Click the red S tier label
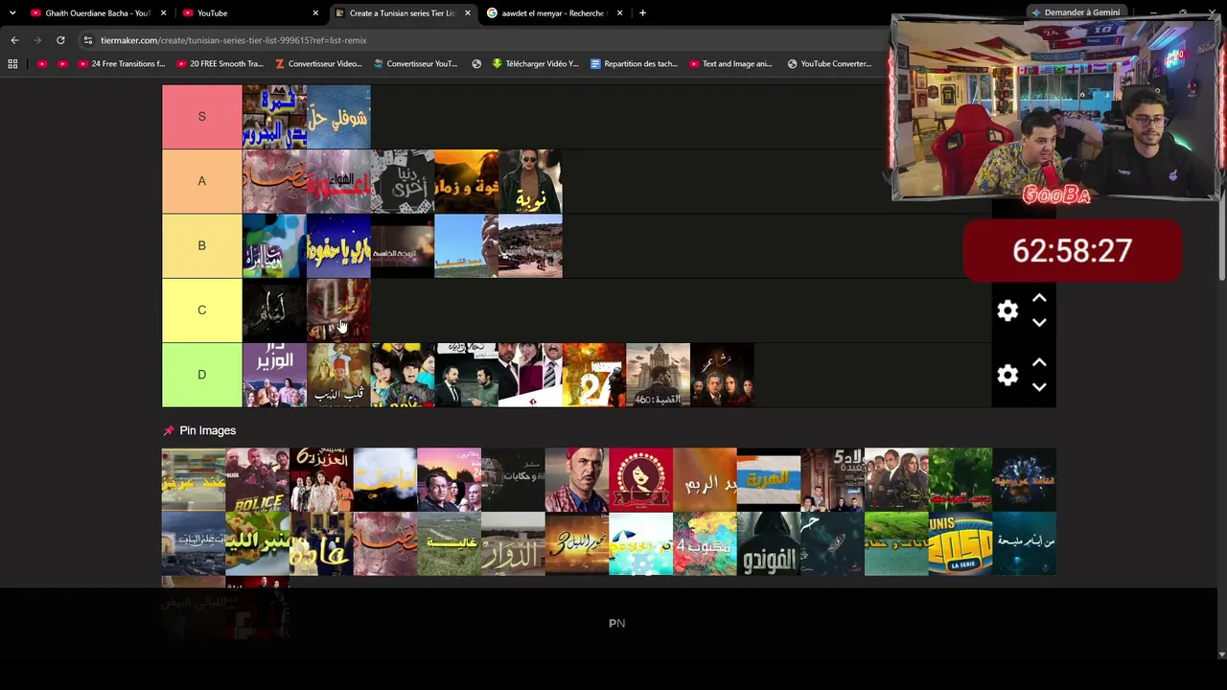This screenshot has height=690, width=1227. (201, 117)
